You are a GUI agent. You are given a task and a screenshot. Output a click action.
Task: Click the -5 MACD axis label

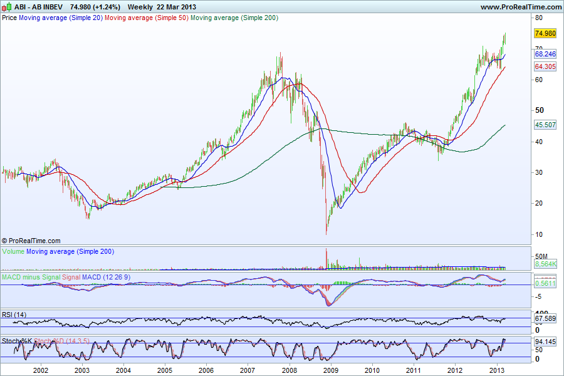click(538, 297)
